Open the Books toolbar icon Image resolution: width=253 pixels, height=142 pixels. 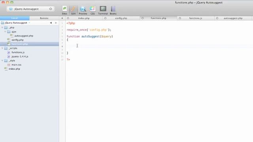(113, 11)
